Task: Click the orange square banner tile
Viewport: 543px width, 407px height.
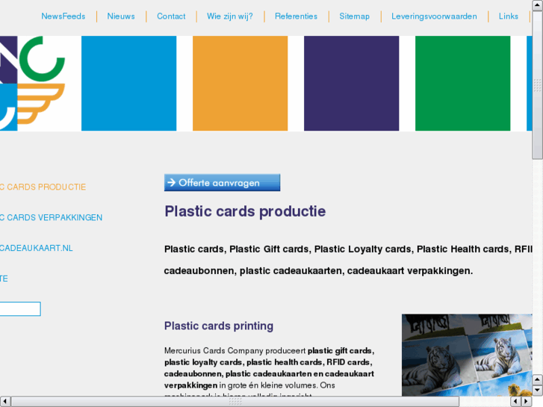Action: pos(240,83)
